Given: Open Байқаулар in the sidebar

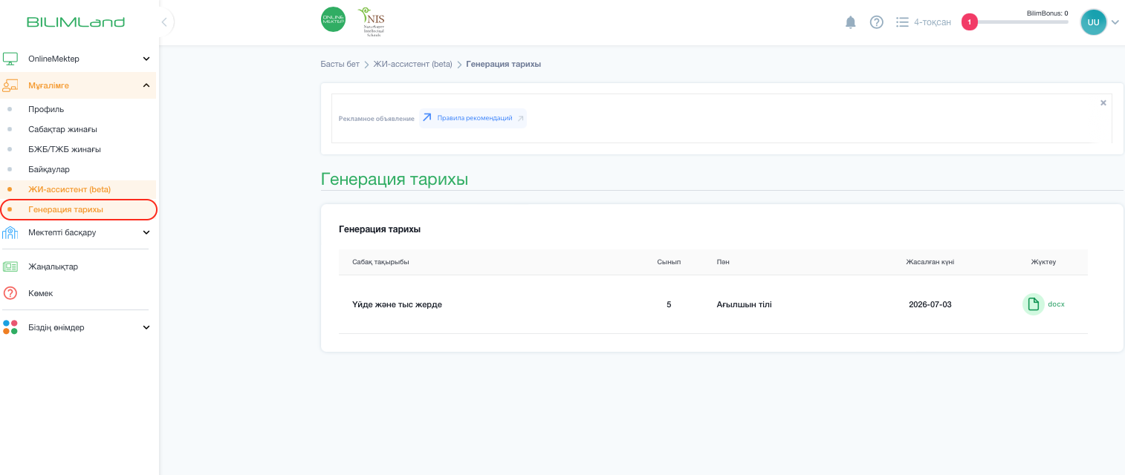Looking at the screenshot, I should 49,169.
